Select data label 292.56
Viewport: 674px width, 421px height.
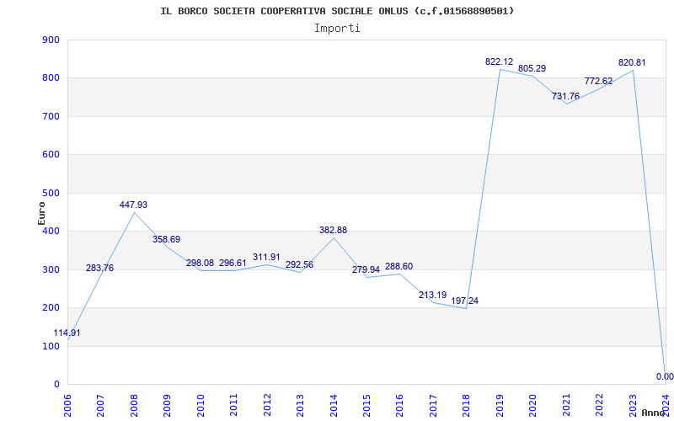click(x=300, y=264)
